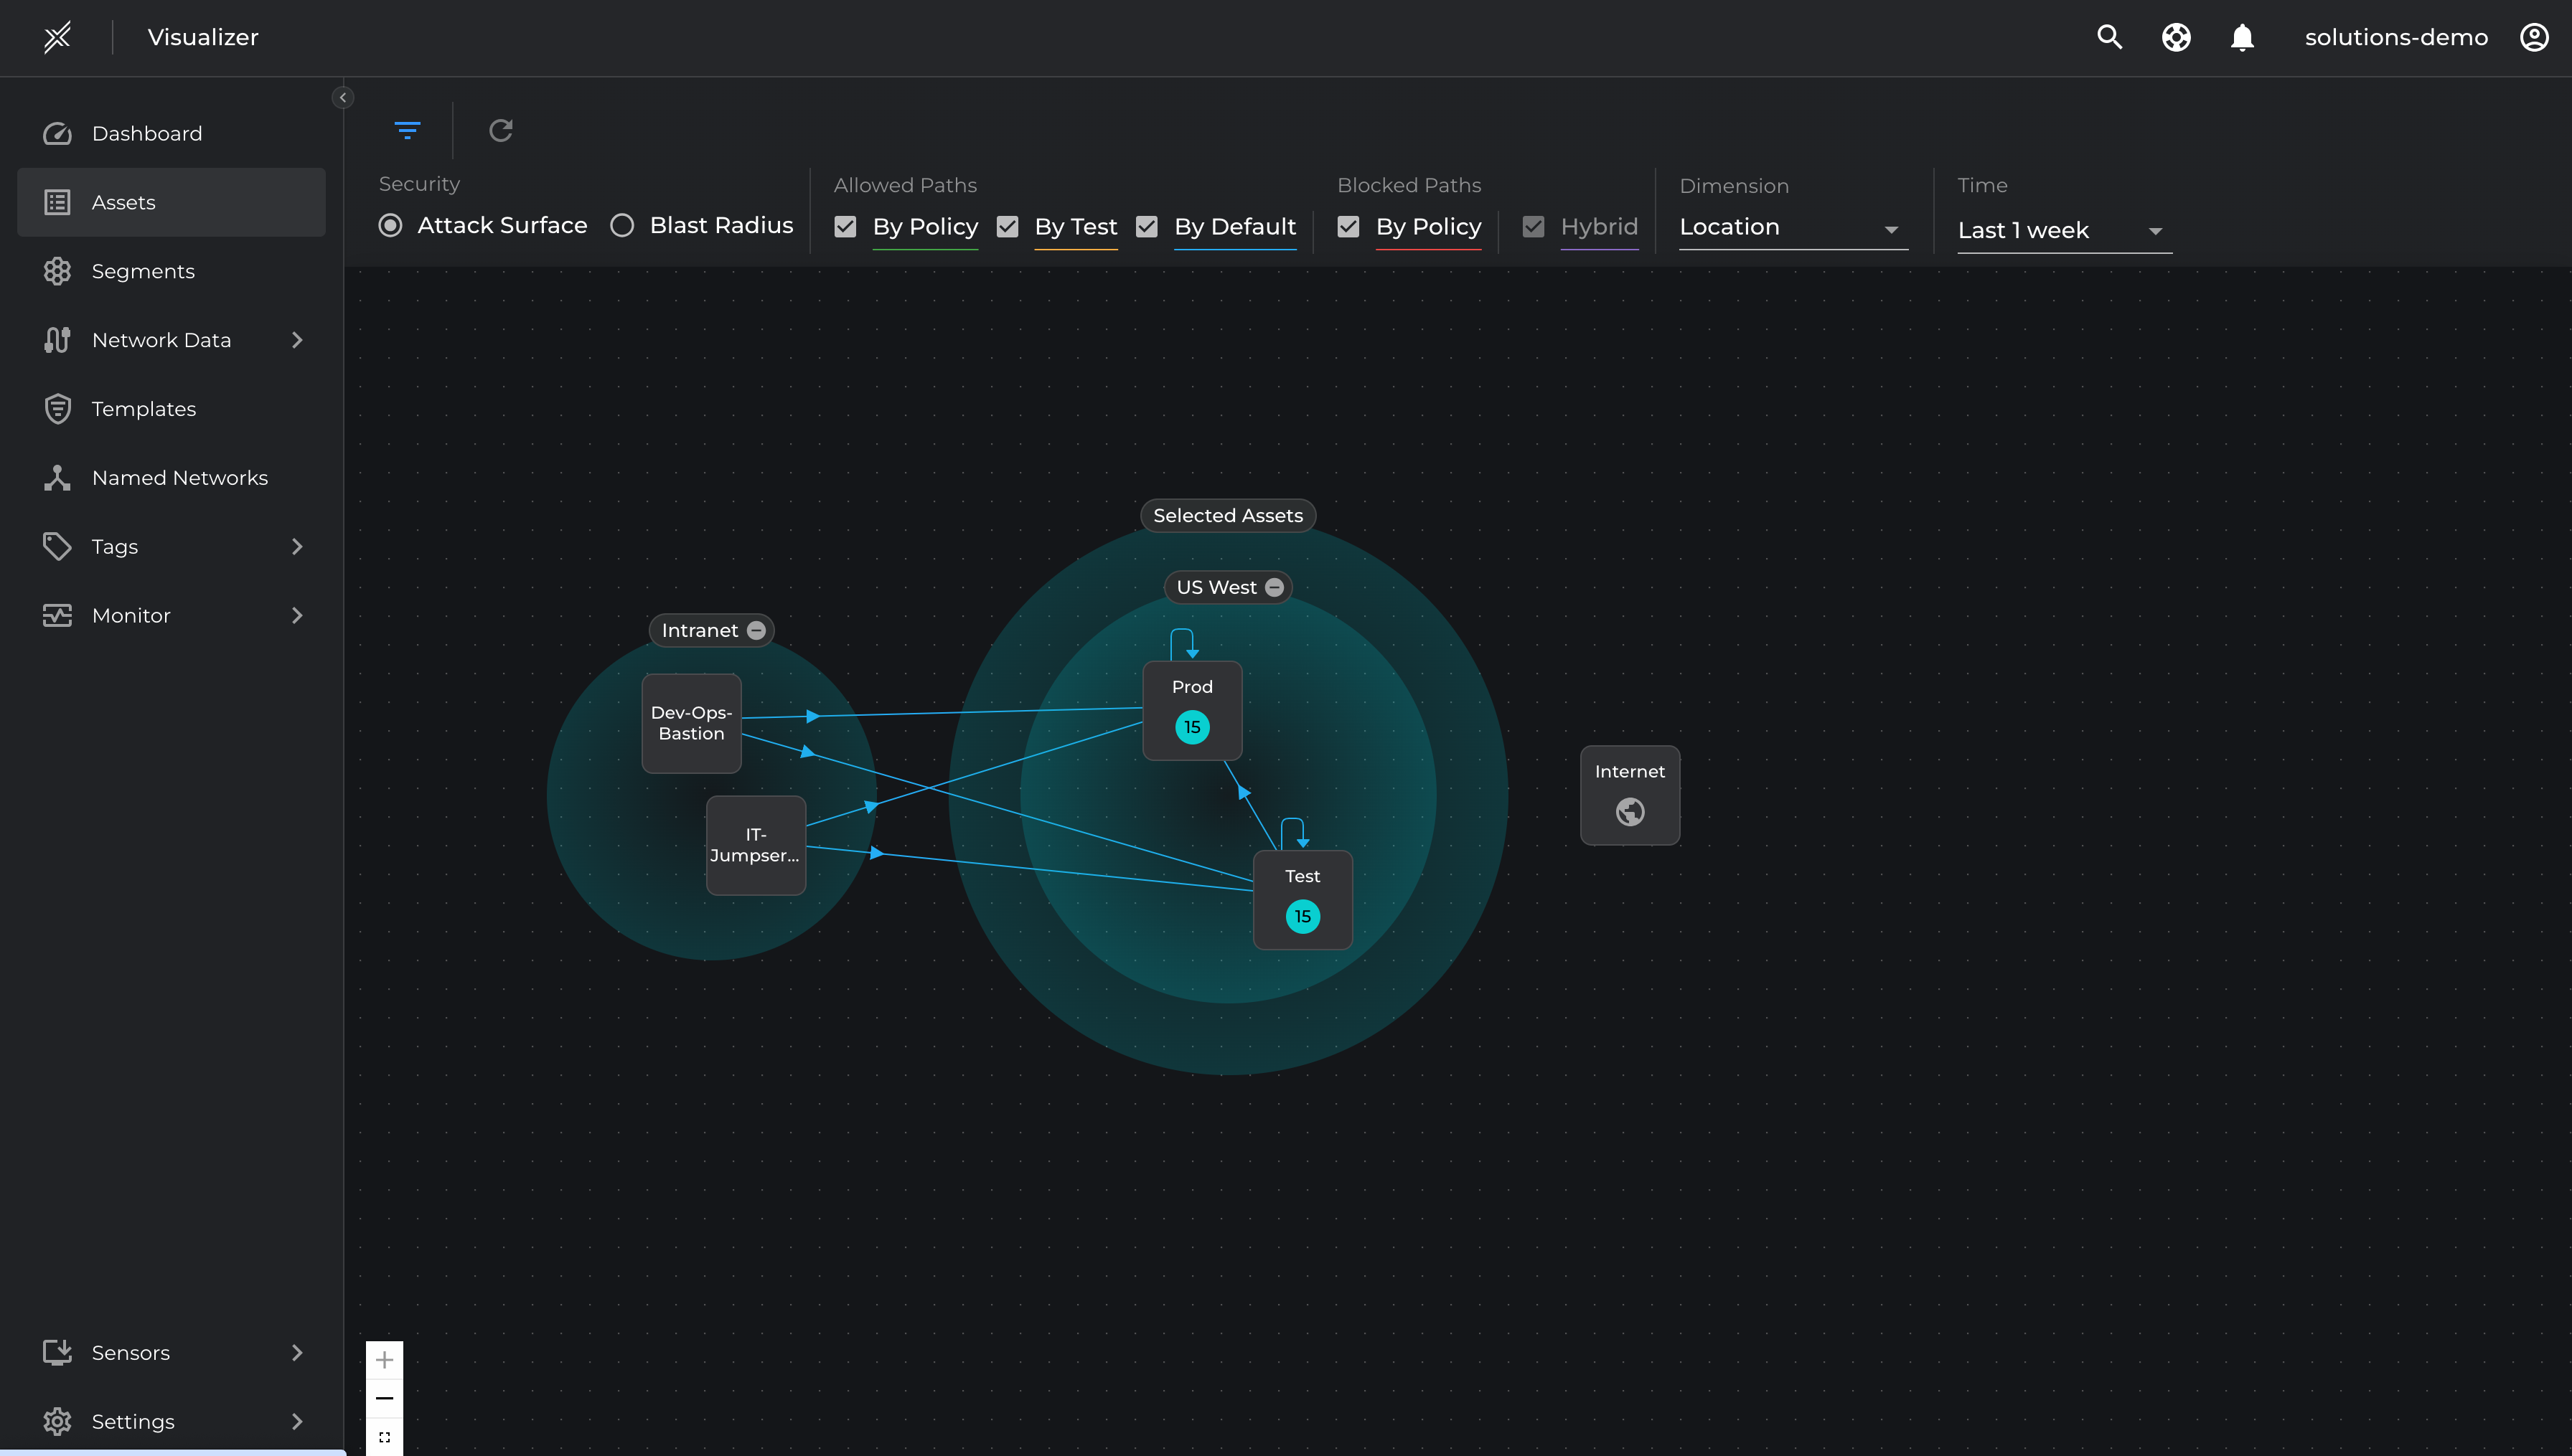Go to Segments in sidebar
The width and height of the screenshot is (2572, 1456).
143,271
